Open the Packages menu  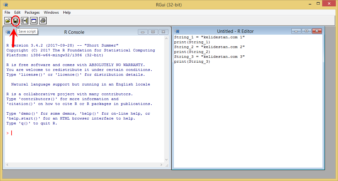pos(32,12)
